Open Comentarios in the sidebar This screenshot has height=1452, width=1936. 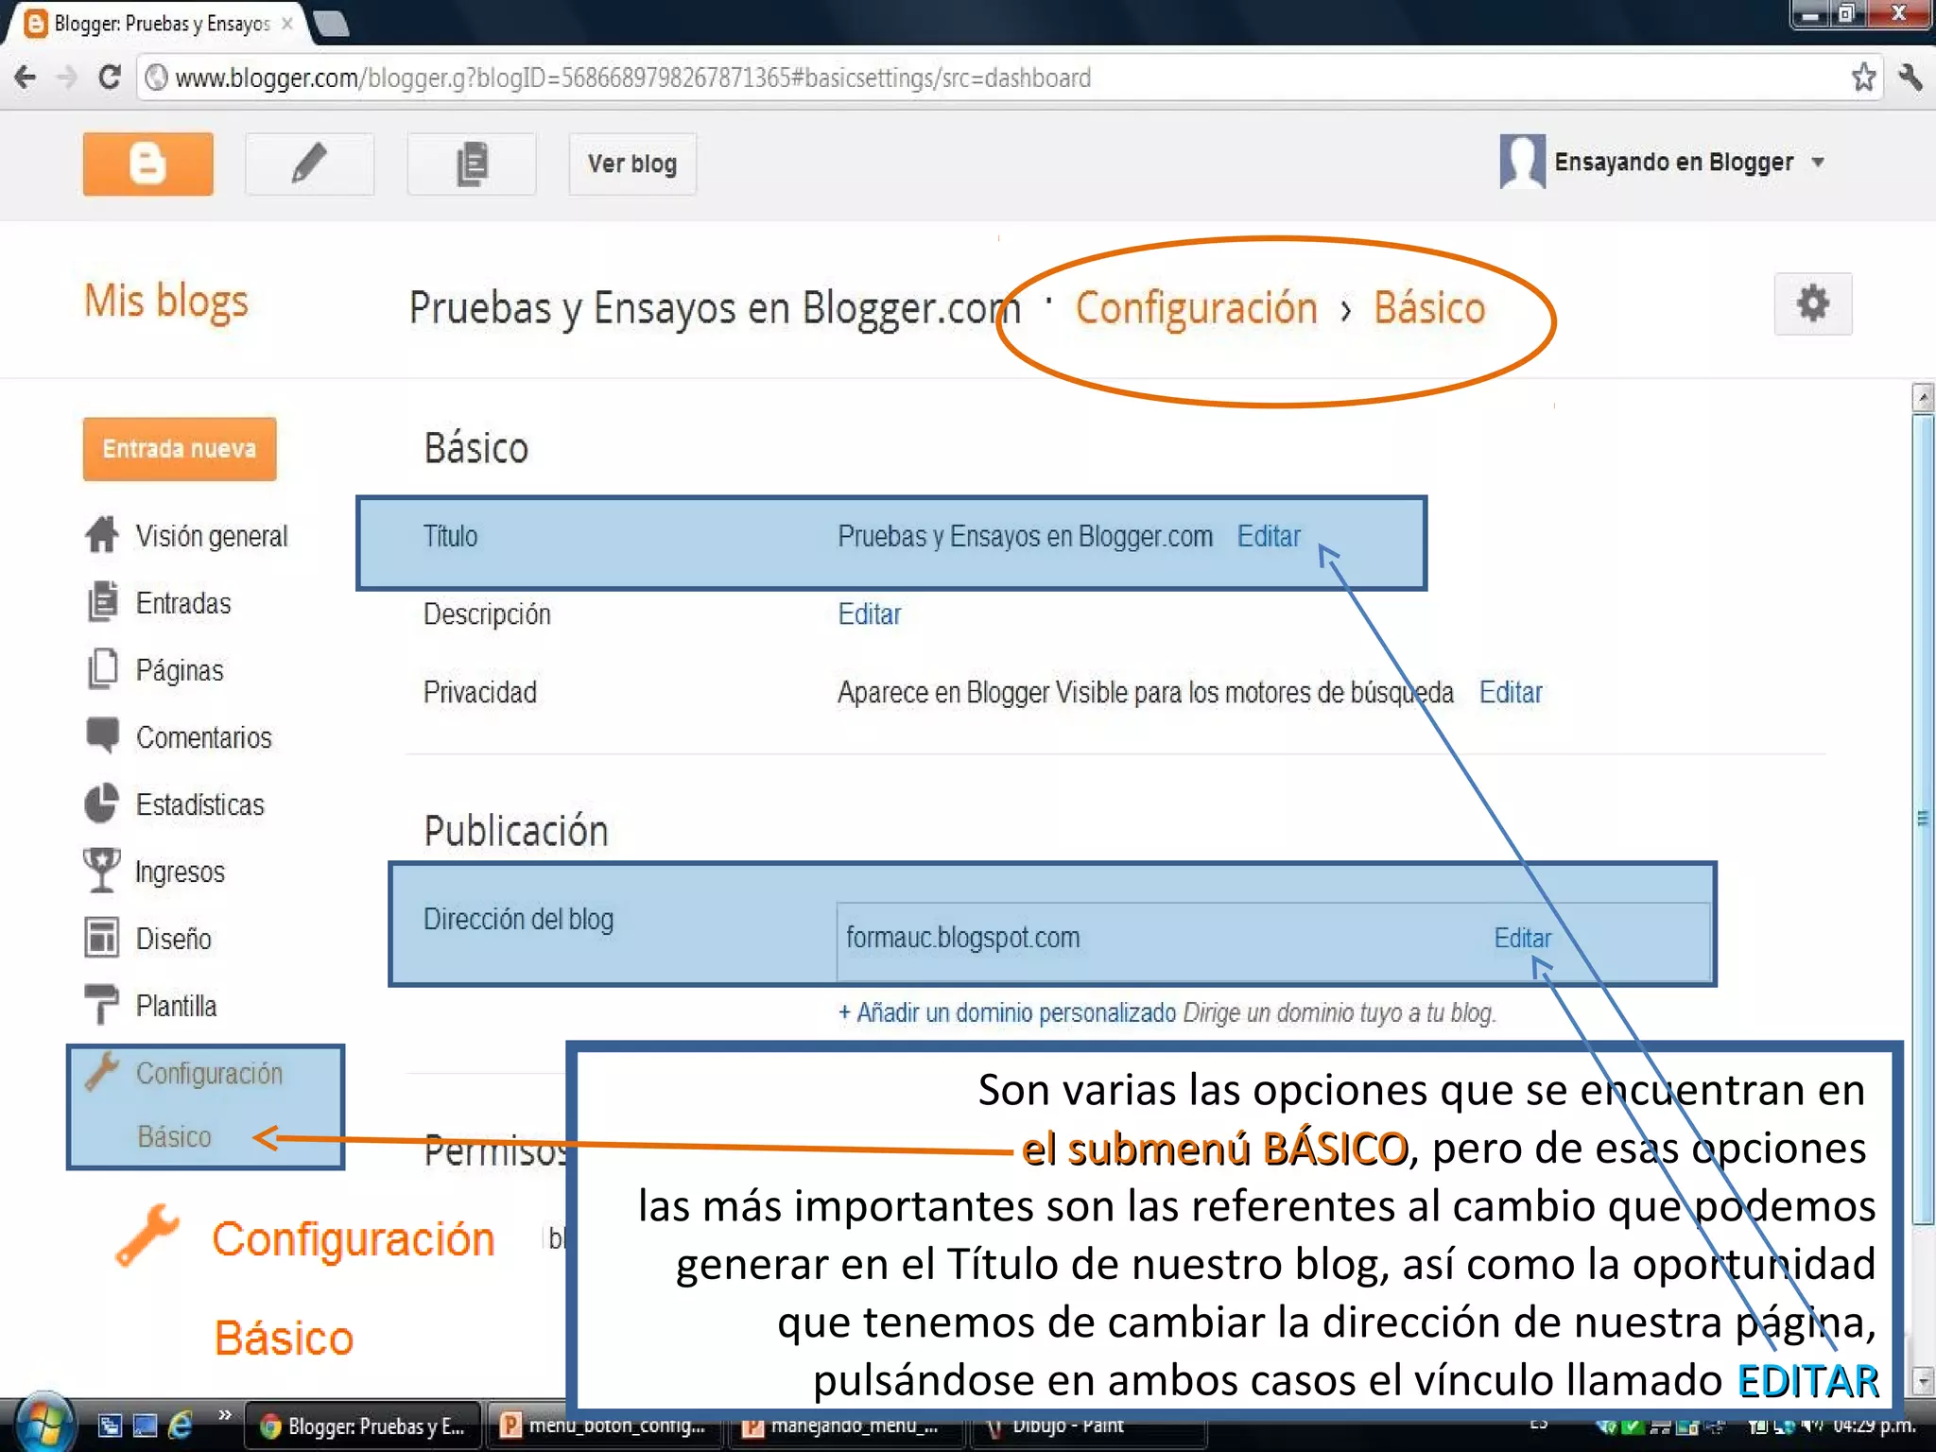pyautogui.click(x=204, y=737)
